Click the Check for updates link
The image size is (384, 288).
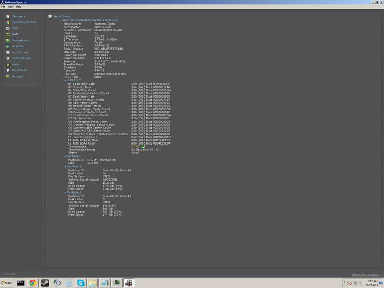coord(366,274)
